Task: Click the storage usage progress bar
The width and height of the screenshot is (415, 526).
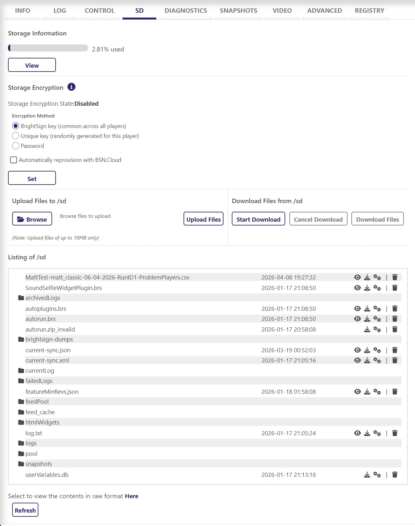Action: pyautogui.click(x=48, y=48)
